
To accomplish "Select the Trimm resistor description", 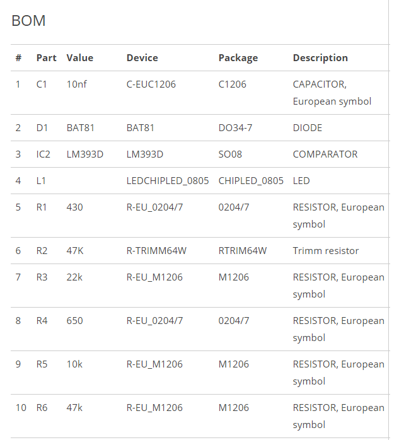I will [325, 251].
